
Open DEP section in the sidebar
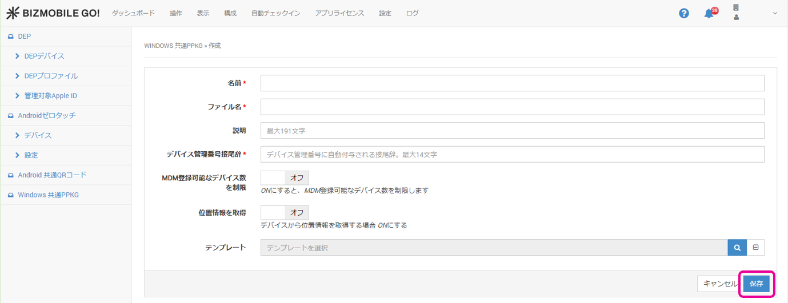click(24, 37)
